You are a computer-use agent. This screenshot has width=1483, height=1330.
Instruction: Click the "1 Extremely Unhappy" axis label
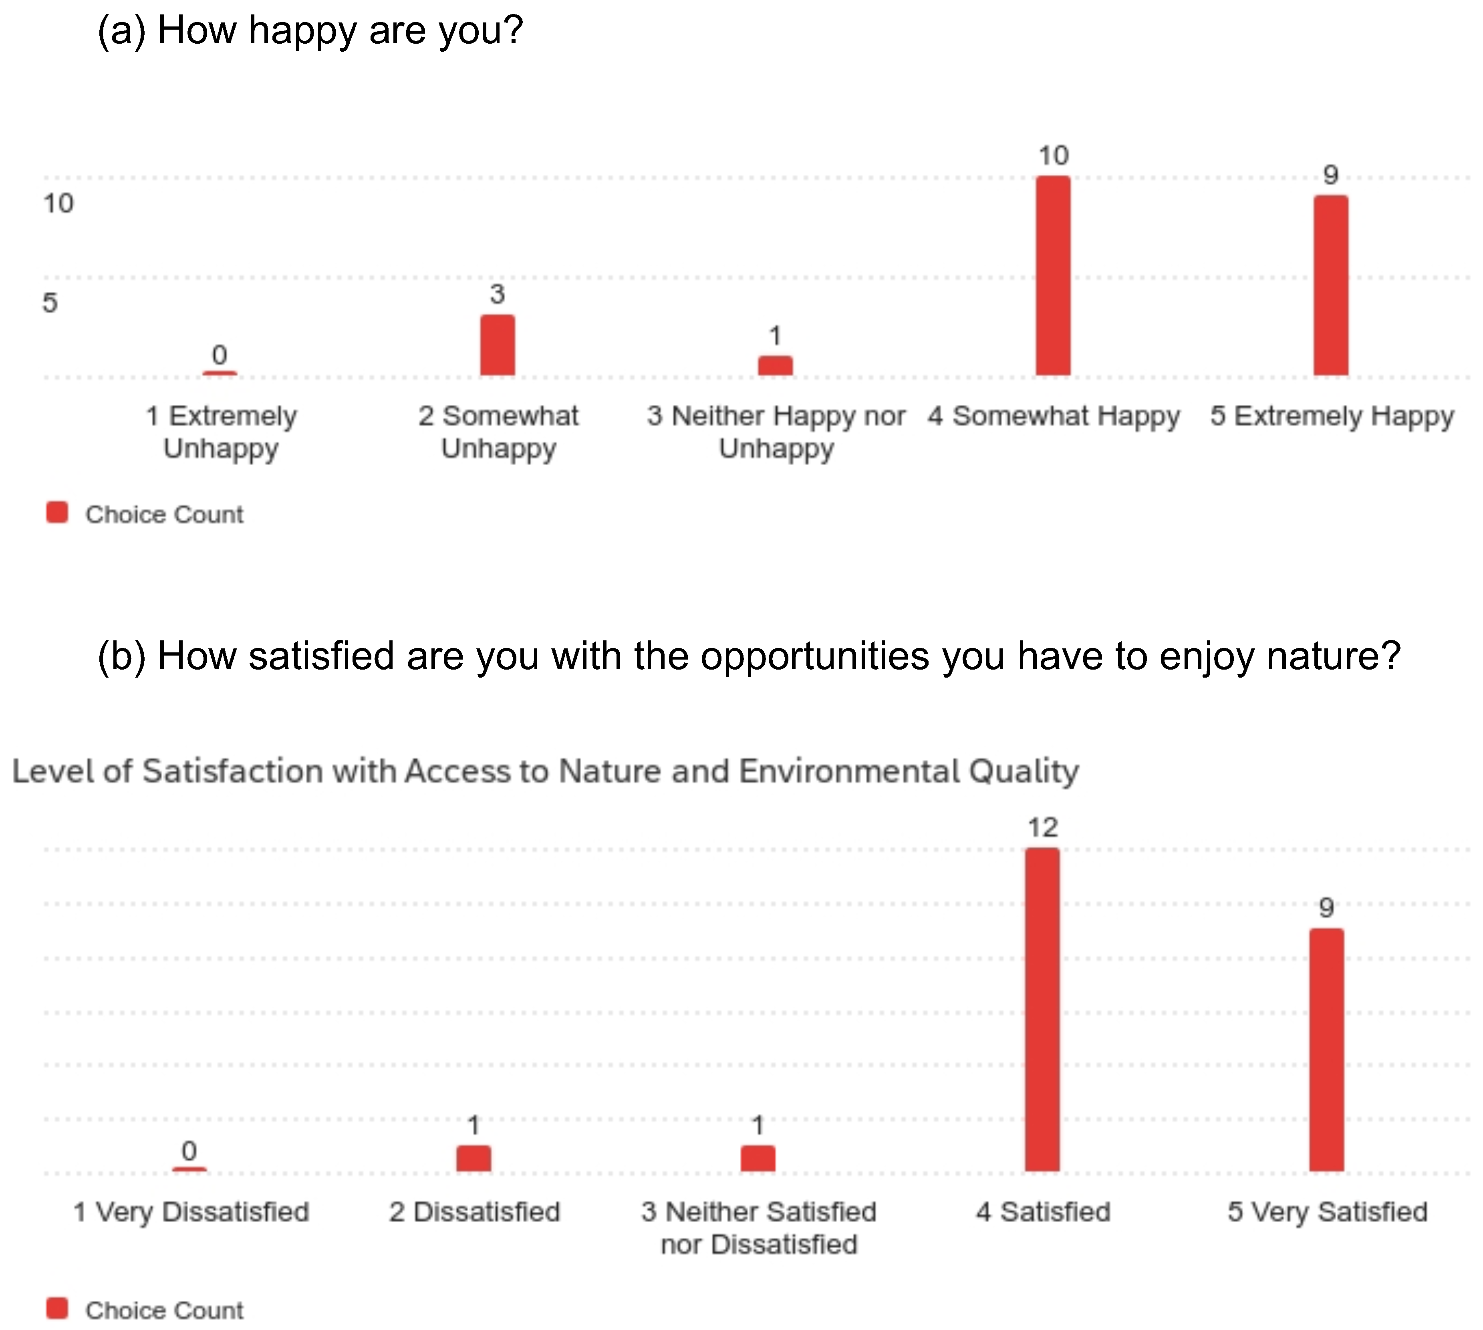point(221,432)
